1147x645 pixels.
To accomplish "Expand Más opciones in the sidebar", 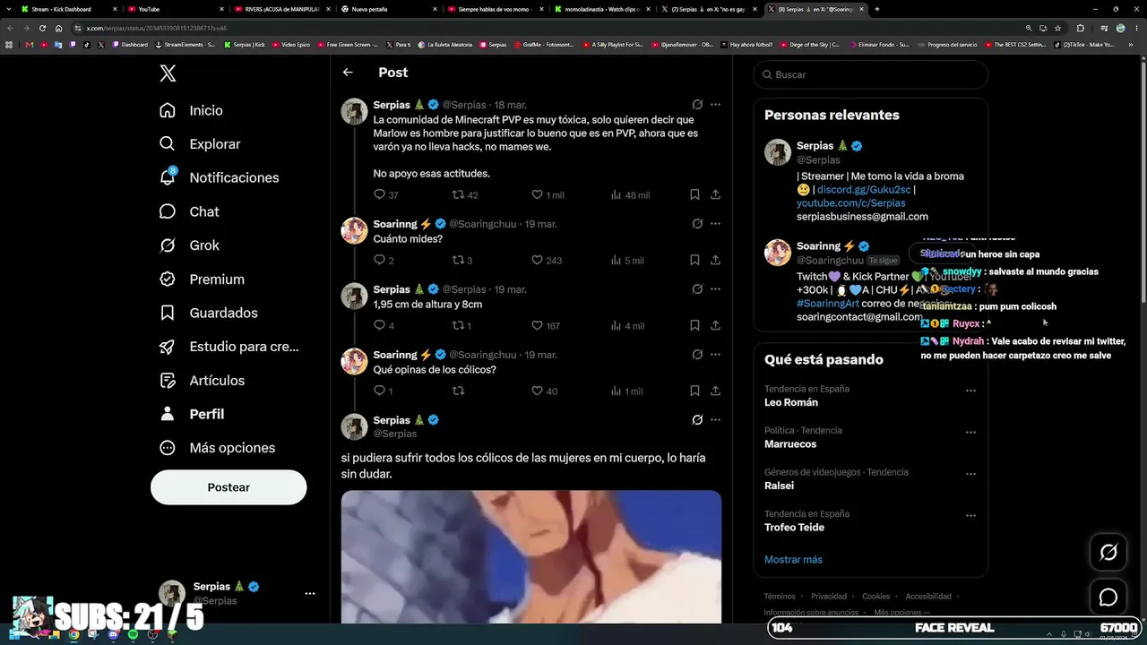I will point(217,448).
